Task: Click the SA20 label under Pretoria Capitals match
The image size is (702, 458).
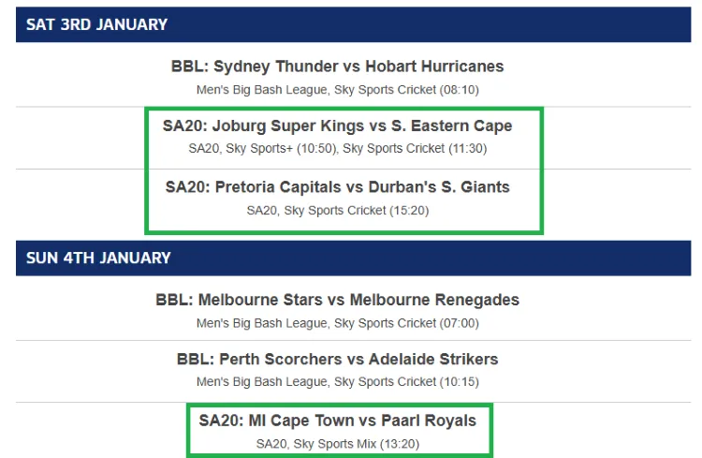Action: tap(261, 210)
